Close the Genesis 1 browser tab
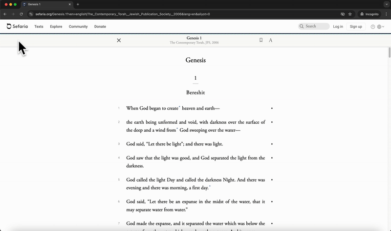The height and width of the screenshot is (231, 391). point(69,4)
